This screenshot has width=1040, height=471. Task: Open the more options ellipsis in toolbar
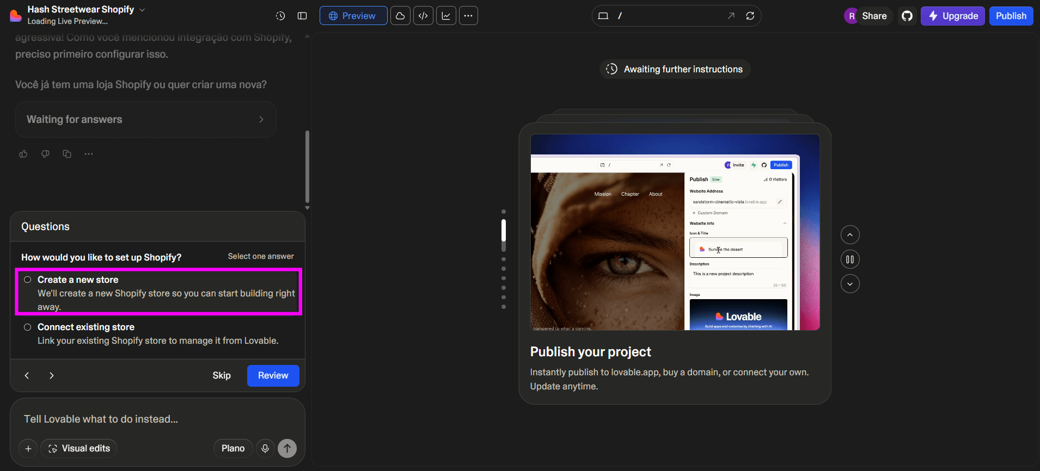[468, 16]
